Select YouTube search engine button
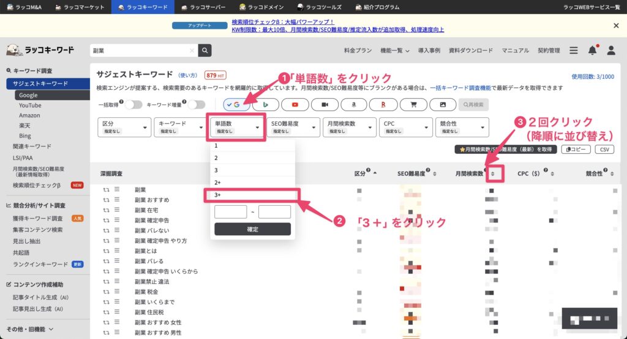Viewport: 627px width, 339px height. pyautogui.click(x=295, y=104)
